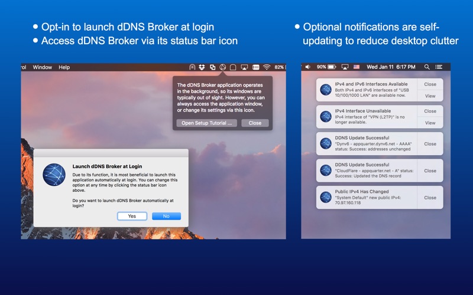Open Spotlight search magnifier icon
The height and width of the screenshot is (295, 473).
coord(427,67)
